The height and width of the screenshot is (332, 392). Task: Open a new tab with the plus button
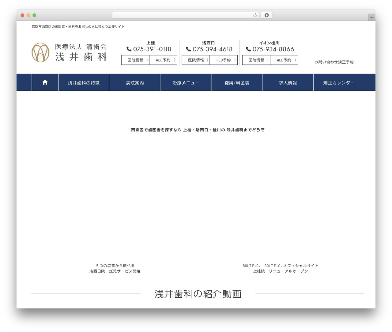(371, 17)
